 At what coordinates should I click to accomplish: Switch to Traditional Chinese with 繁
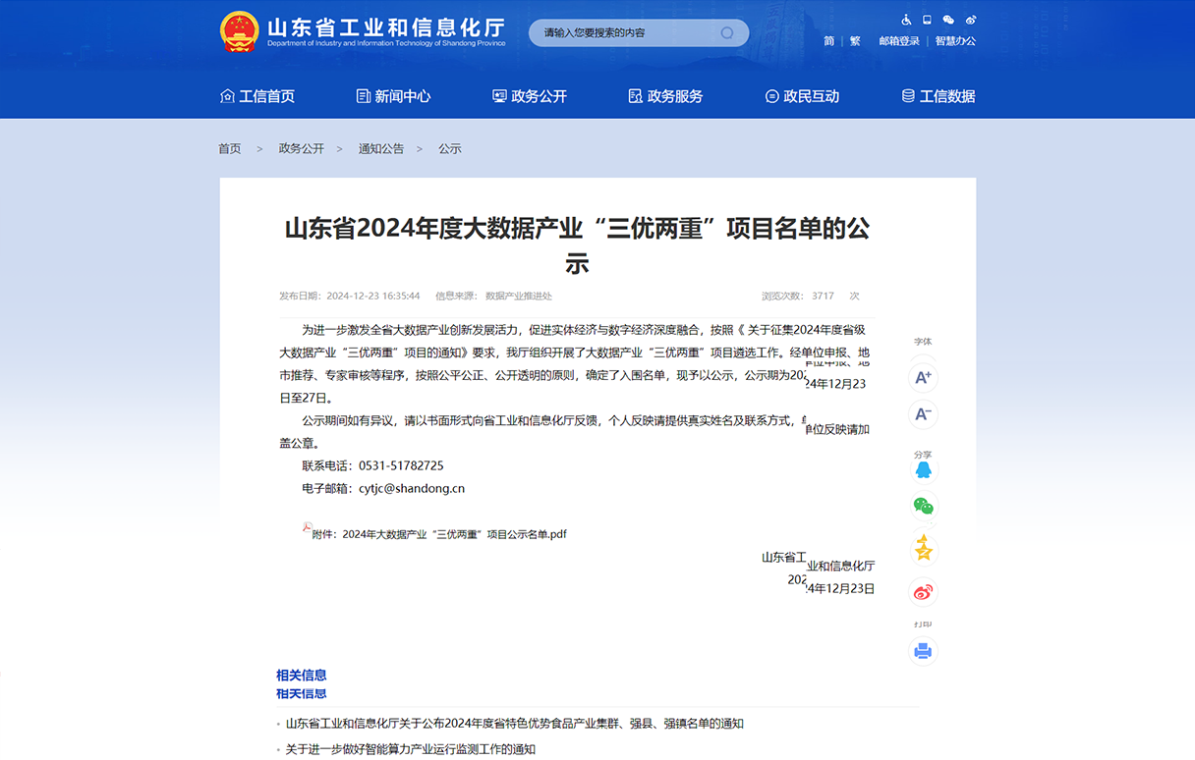point(855,41)
